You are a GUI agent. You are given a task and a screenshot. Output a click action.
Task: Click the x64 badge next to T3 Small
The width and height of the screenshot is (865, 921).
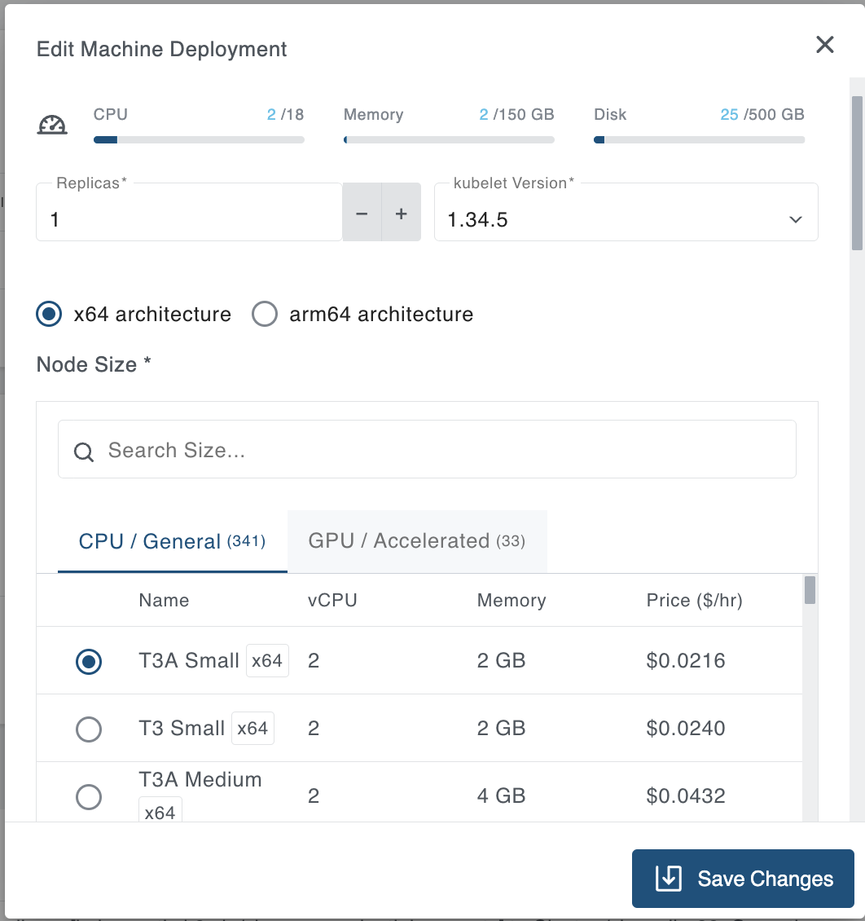click(252, 728)
